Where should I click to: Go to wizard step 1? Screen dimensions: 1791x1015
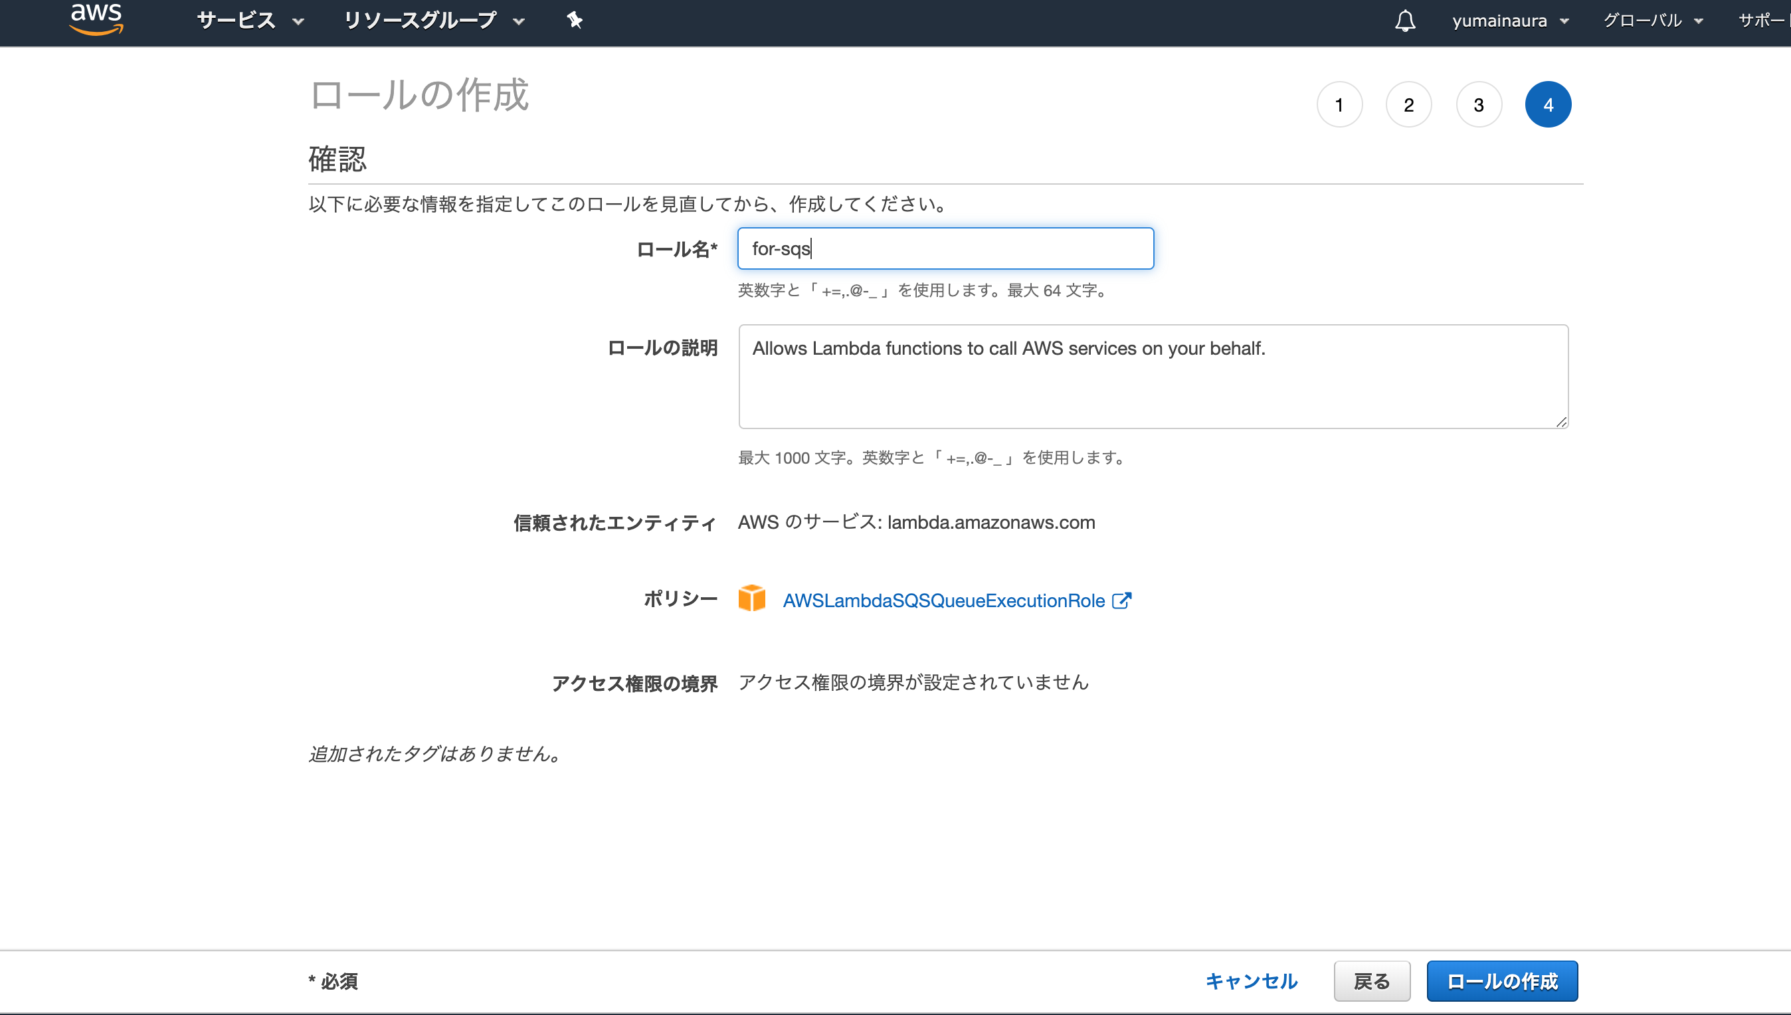coord(1339,104)
